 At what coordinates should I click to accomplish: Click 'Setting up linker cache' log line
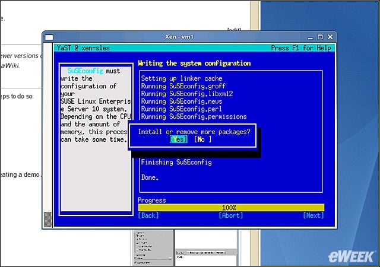click(182, 78)
